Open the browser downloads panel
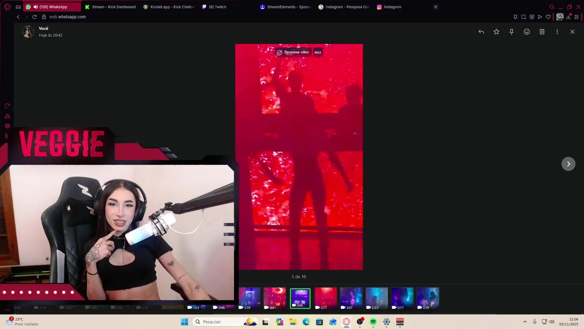The image size is (584, 329). tap(568, 17)
